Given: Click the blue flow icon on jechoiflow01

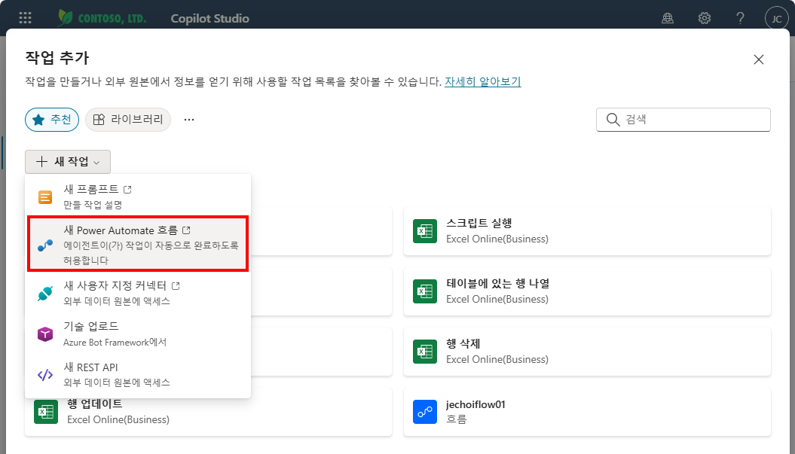Looking at the screenshot, I should [x=425, y=412].
